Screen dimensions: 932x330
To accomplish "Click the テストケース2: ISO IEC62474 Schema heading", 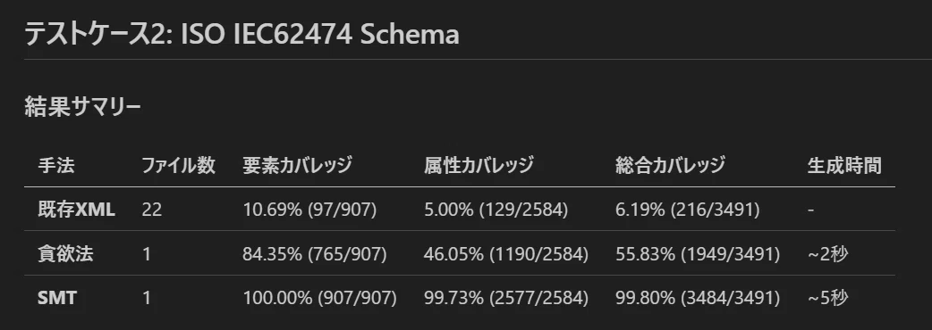I will [x=241, y=35].
